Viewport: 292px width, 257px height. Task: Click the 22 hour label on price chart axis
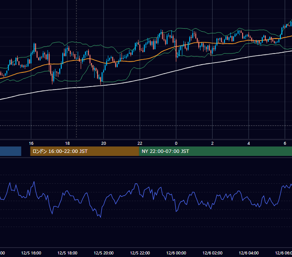coord(140,143)
